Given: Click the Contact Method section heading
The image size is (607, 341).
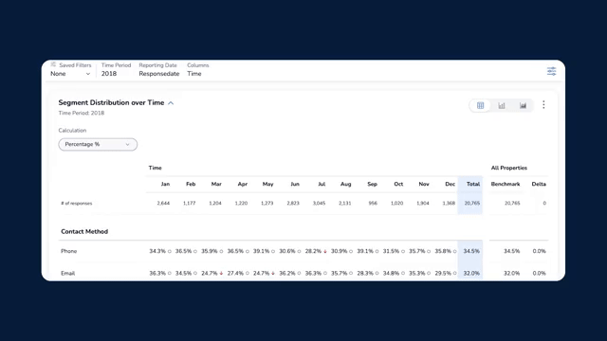Looking at the screenshot, I should [x=84, y=231].
